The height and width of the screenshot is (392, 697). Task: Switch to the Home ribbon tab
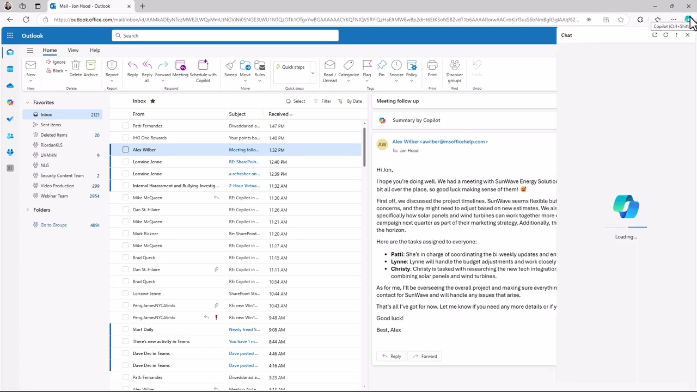click(x=50, y=50)
